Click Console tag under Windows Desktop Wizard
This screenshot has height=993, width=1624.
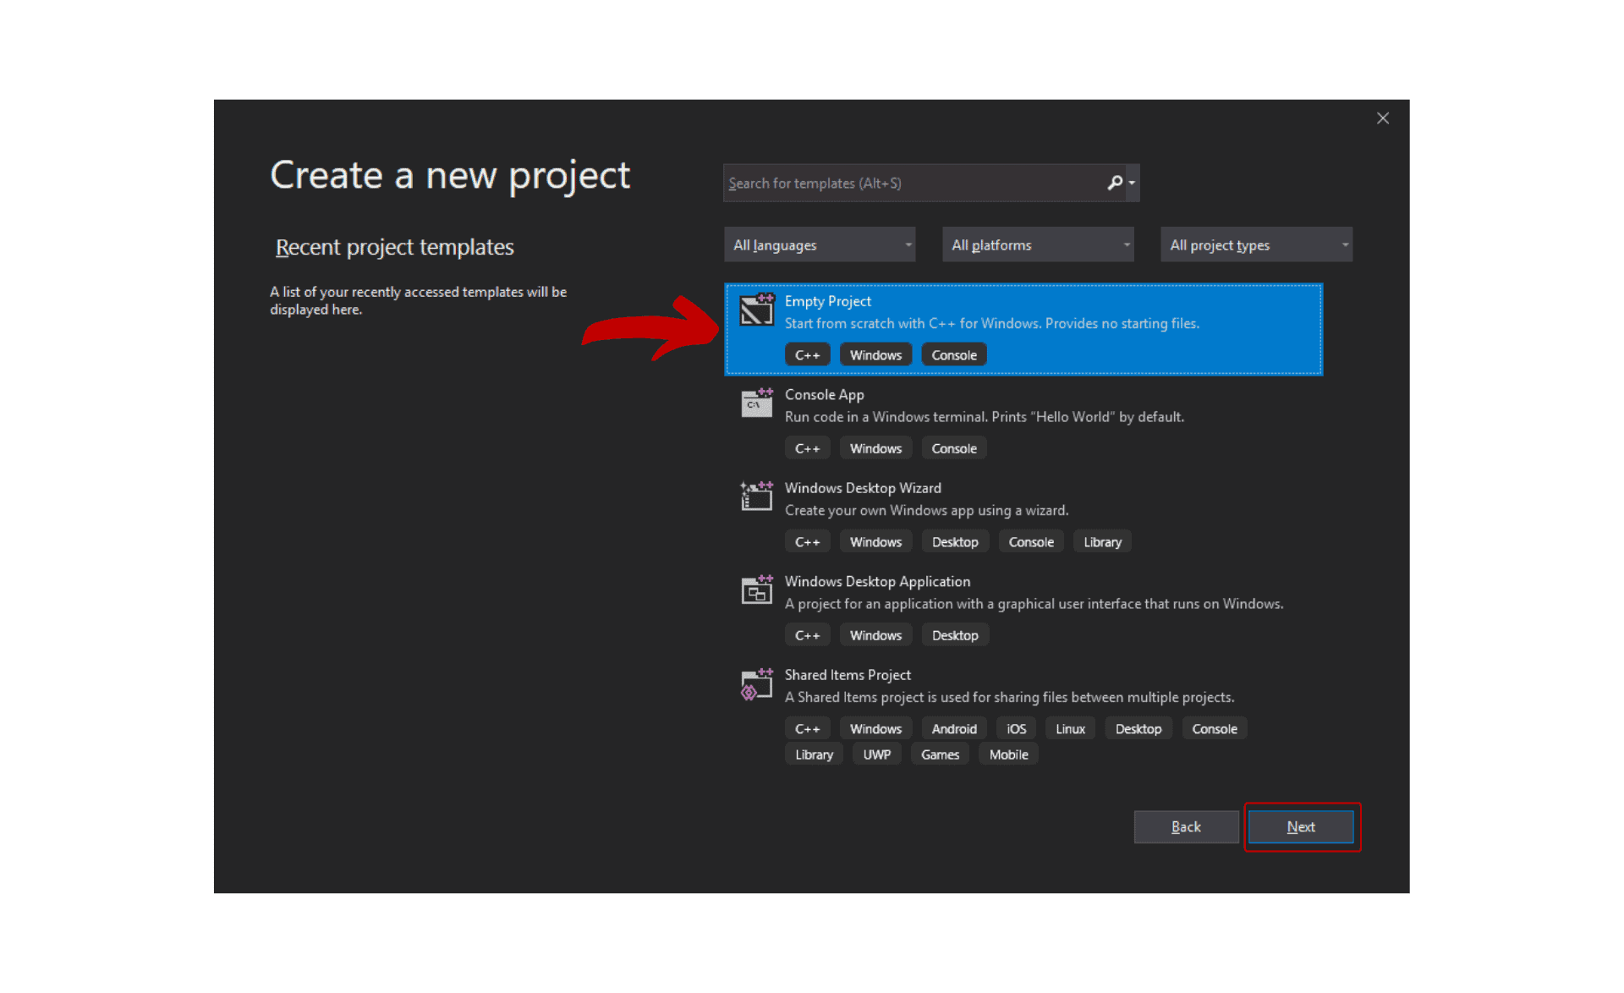tap(1031, 541)
